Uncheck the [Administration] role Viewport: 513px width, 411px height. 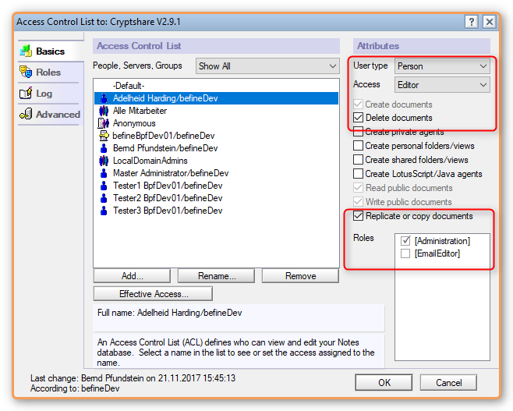(405, 241)
